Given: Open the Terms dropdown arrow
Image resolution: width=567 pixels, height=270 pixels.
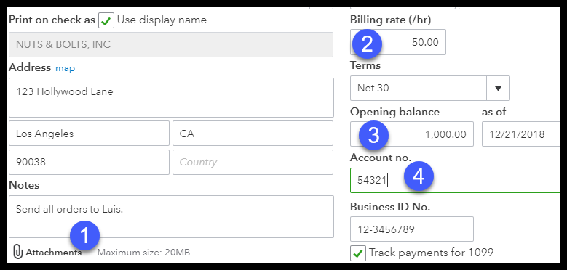Looking at the screenshot, I should pos(498,89).
